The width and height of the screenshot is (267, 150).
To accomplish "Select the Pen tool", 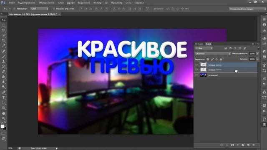I will pyautogui.click(x=3, y=92).
